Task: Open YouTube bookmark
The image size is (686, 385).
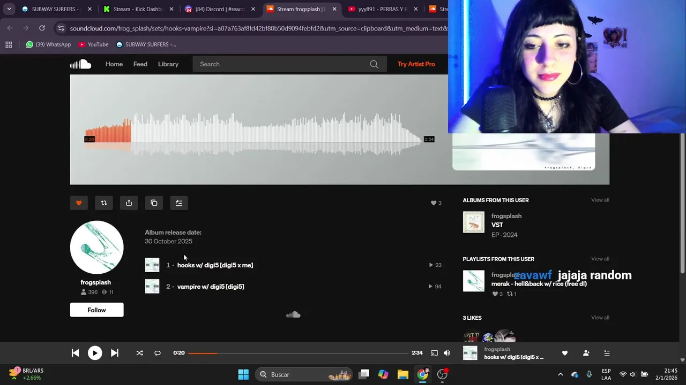Action: point(93,44)
